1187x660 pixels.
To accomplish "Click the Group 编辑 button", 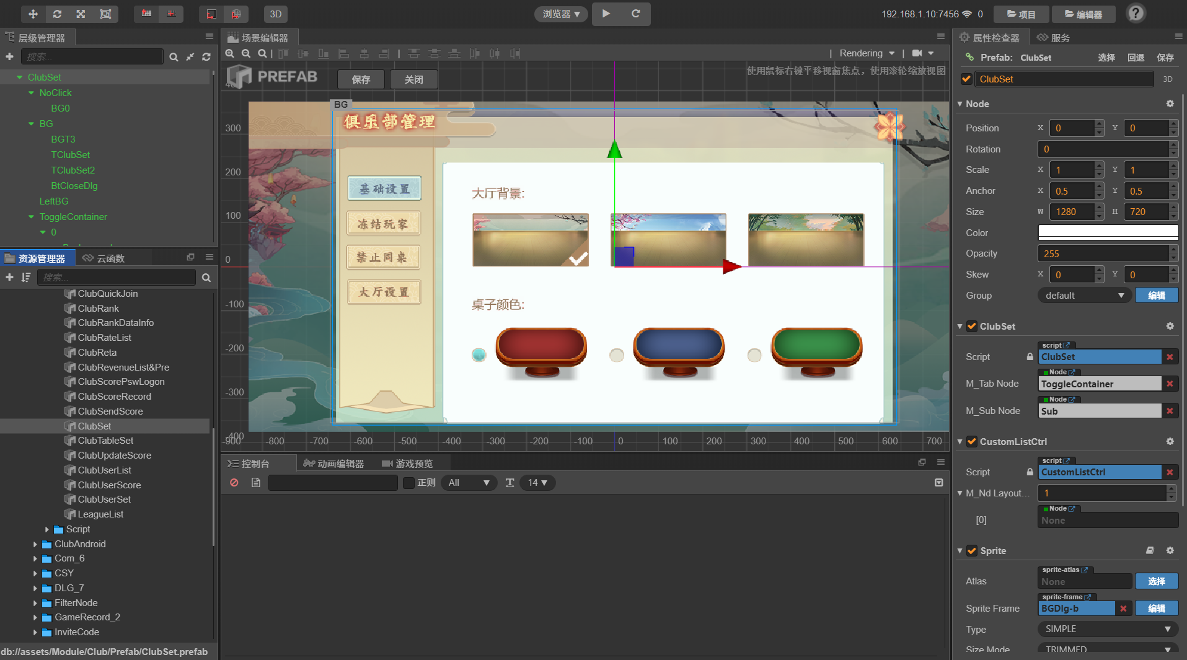I will 1157,296.
